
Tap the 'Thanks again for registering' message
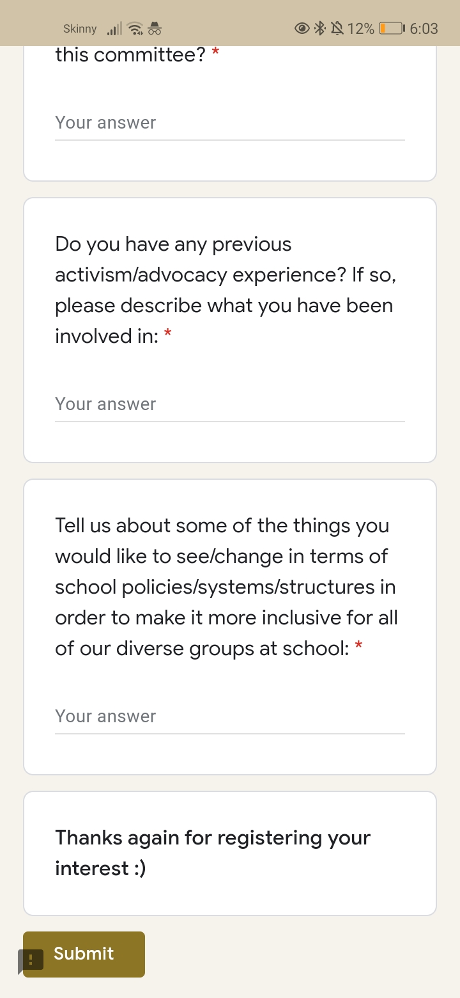coord(213,853)
